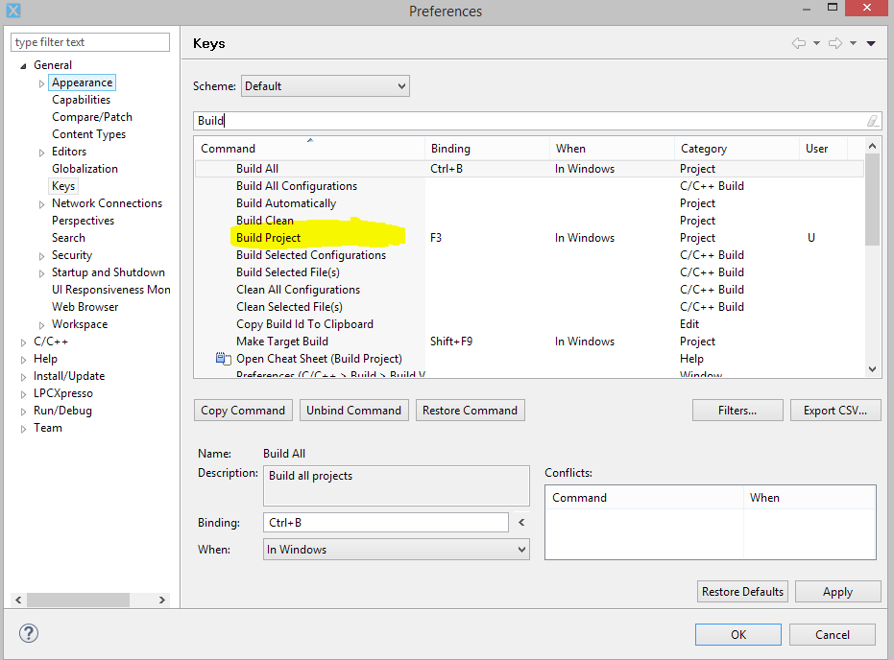
Task: Select Capabilities in the preferences tree
Action: (81, 100)
